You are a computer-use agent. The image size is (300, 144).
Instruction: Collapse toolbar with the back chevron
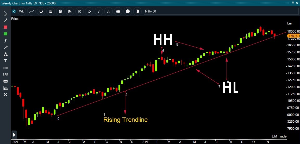point(14,11)
